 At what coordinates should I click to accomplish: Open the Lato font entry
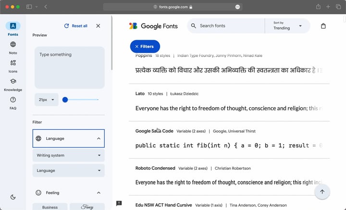point(140,94)
